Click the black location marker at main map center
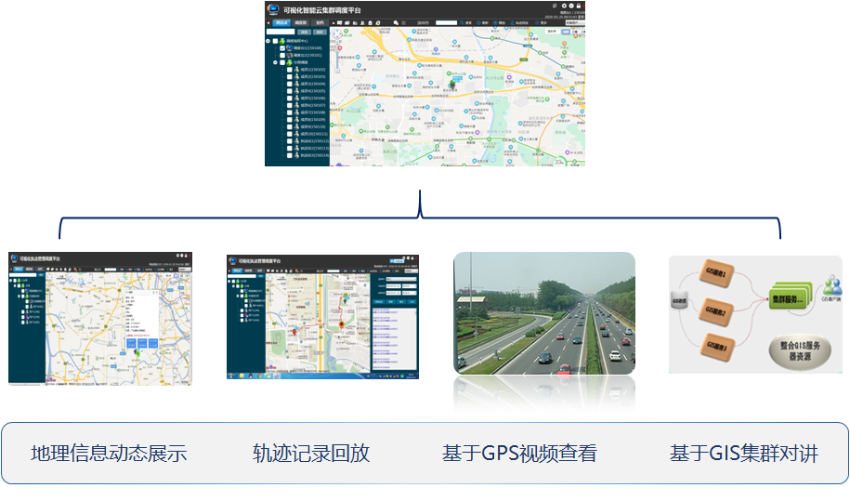Screen dimensions: 850x501 pyautogui.click(x=452, y=84)
